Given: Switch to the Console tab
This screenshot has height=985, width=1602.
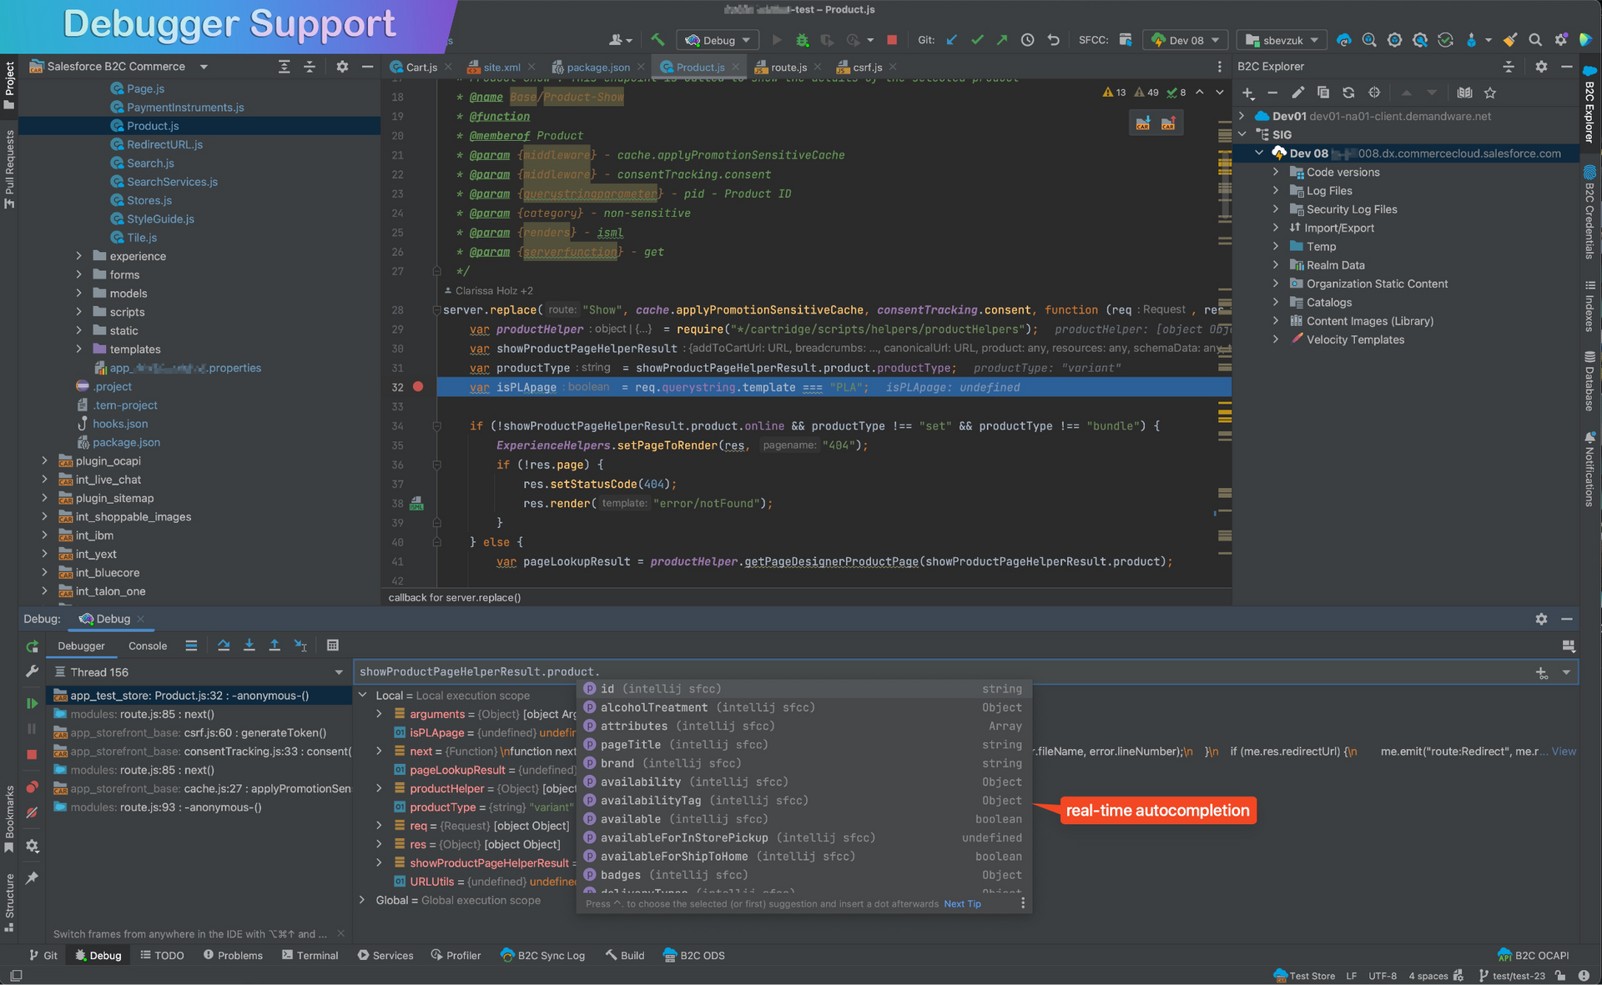Looking at the screenshot, I should click(x=148, y=646).
